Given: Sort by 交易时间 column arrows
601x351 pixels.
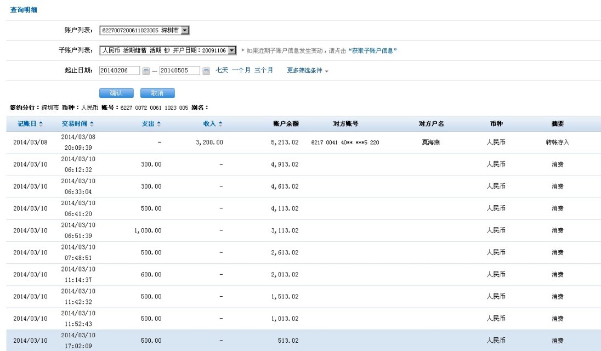Looking at the screenshot, I should point(92,124).
